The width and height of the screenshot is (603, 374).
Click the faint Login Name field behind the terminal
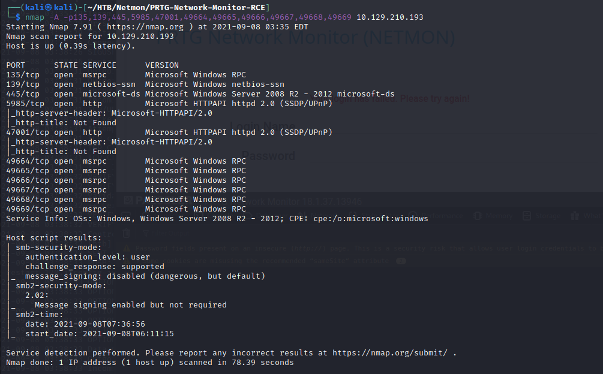(x=262, y=126)
